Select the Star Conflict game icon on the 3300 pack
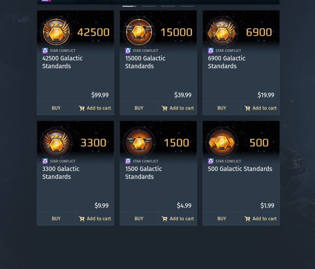Screen dimensions: 315x269 click(x=45, y=161)
